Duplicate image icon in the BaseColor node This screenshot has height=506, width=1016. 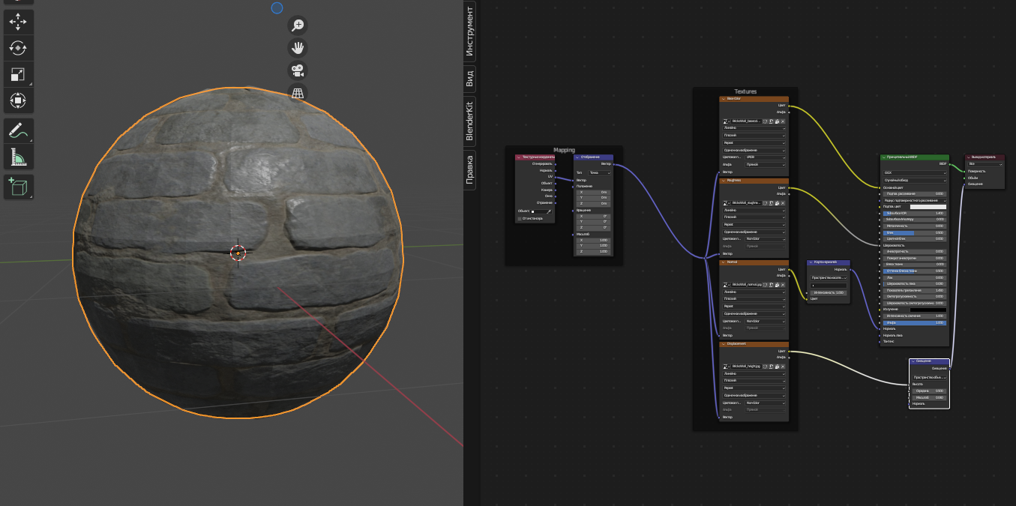[771, 121]
